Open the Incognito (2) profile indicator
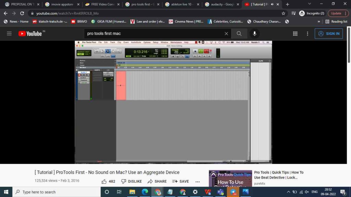The height and width of the screenshot is (197, 351). tap(312, 13)
